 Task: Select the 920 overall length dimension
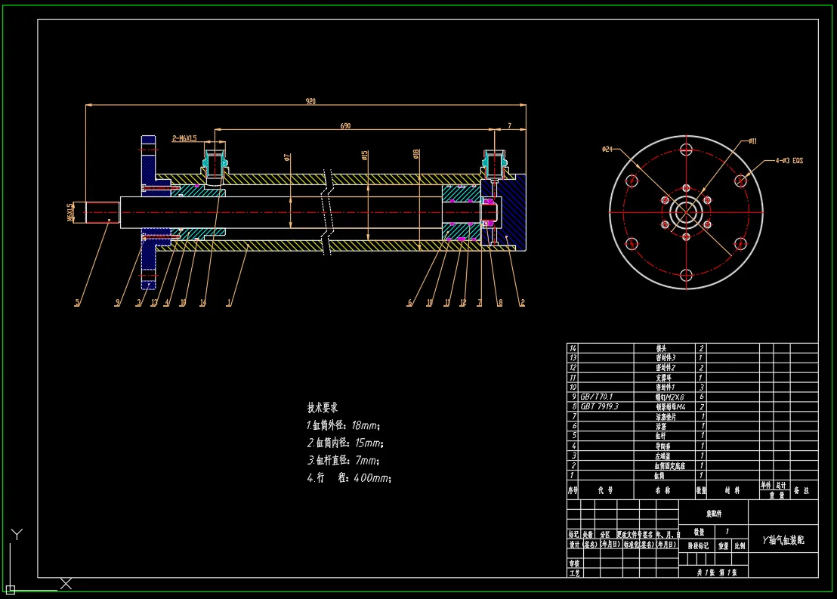pyautogui.click(x=310, y=101)
